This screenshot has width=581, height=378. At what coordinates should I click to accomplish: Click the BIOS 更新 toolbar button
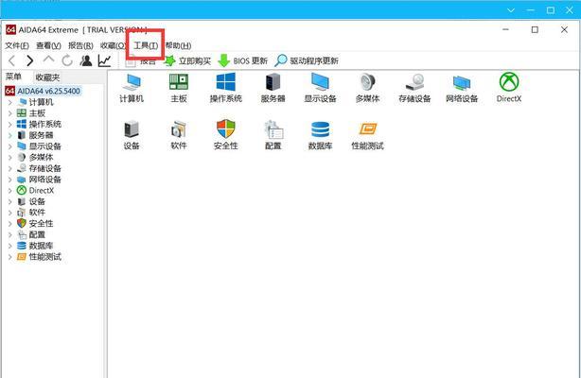(x=242, y=60)
